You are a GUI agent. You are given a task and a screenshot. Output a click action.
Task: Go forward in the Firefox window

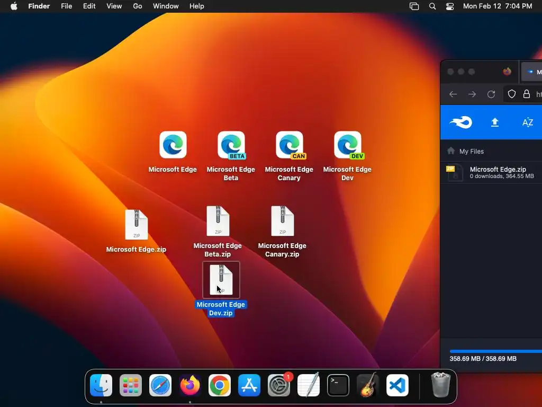point(472,94)
